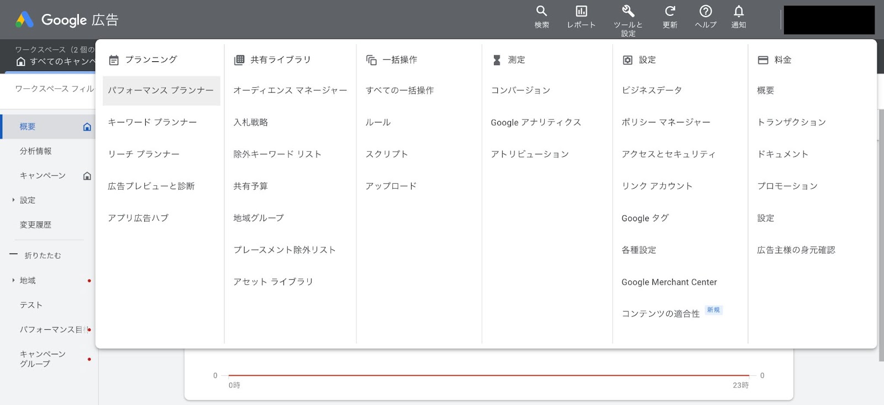884x405 pixels.
Task: Click the home icon beside 概要
Action: (x=87, y=127)
